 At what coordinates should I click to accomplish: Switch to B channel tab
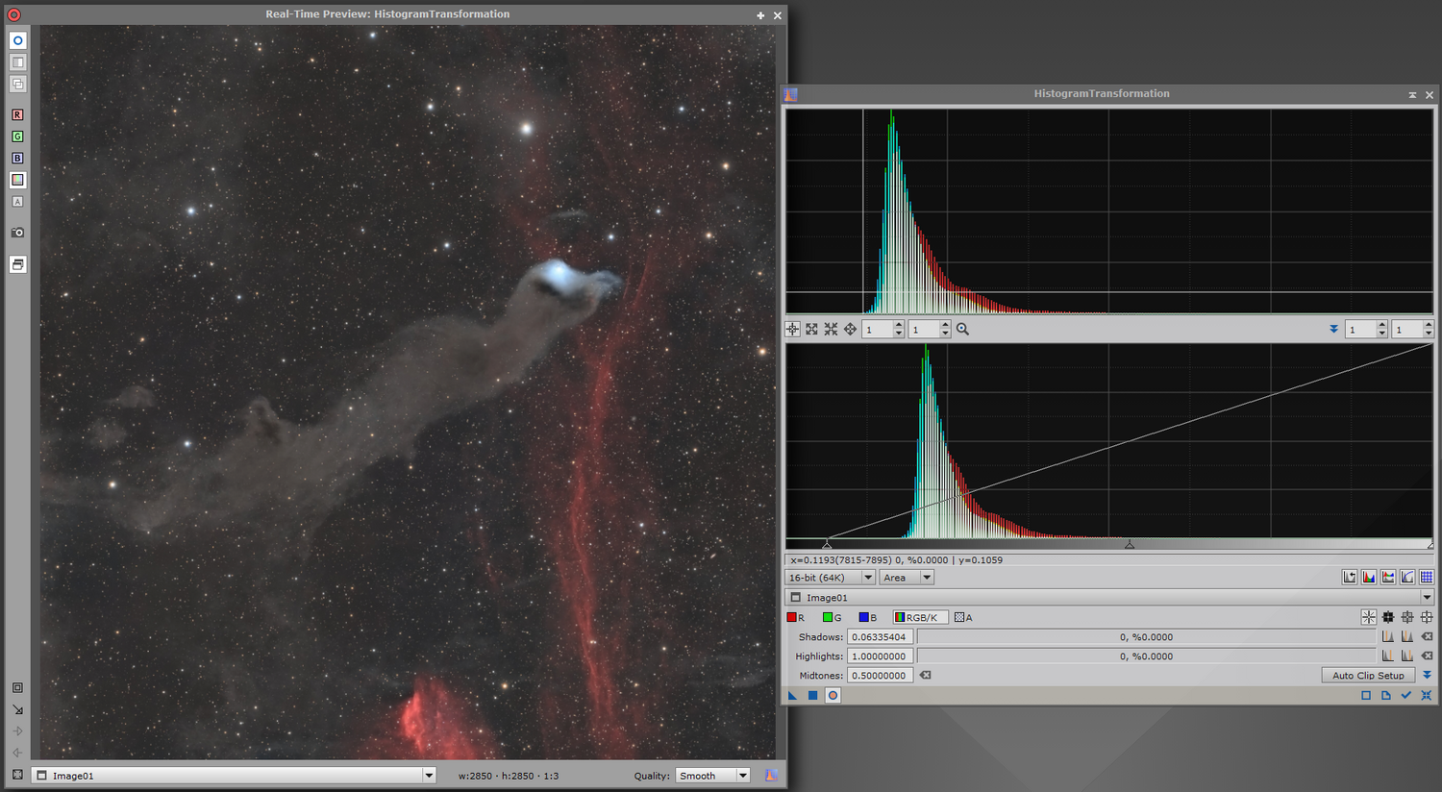[868, 617]
